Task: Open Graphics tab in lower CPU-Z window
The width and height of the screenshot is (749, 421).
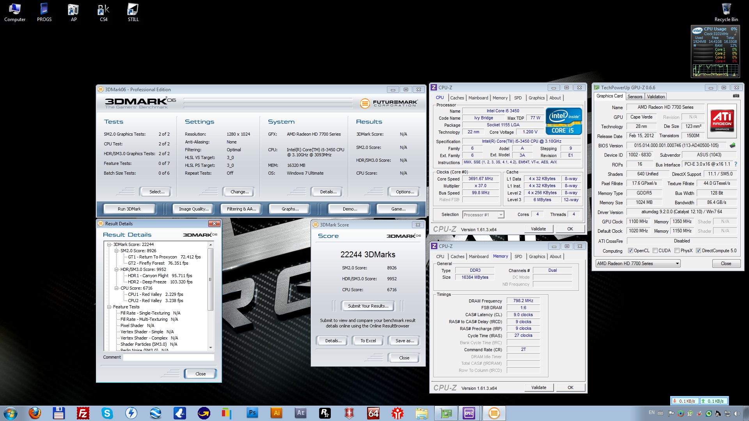Action: coord(537,256)
